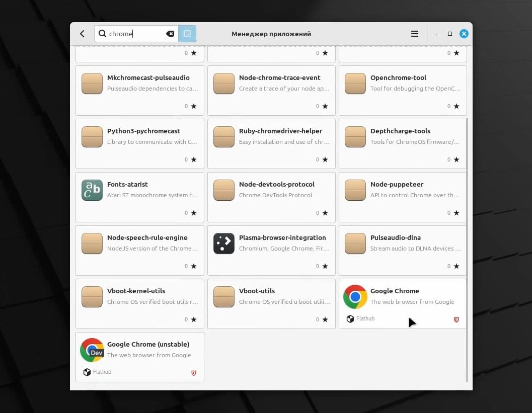Minimize the application manager window

(x=436, y=34)
